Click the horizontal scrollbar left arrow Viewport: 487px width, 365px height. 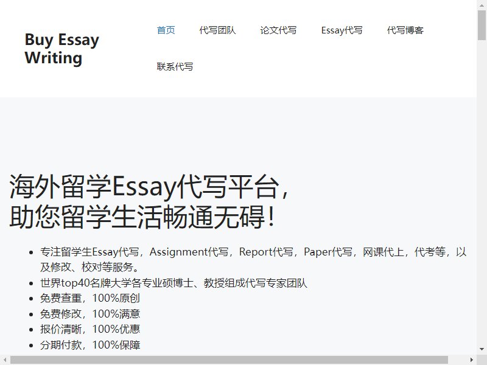[5, 360]
